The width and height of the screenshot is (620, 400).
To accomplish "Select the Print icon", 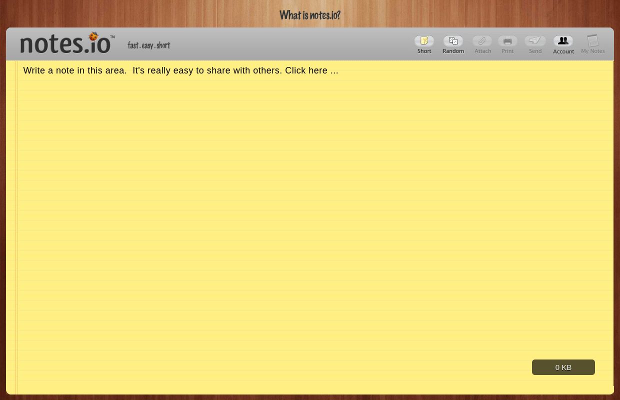I will coord(507,41).
